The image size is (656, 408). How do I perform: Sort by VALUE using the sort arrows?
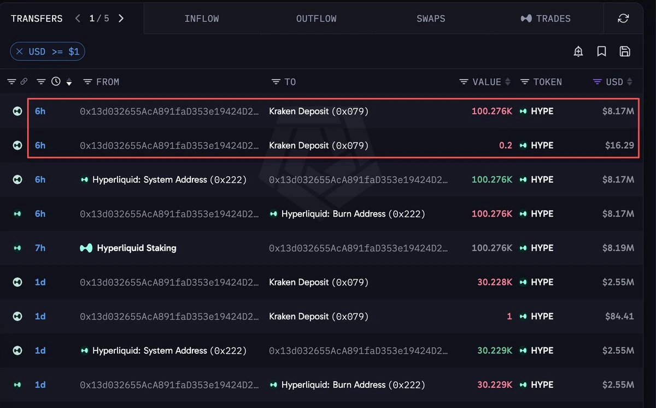pos(507,81)
